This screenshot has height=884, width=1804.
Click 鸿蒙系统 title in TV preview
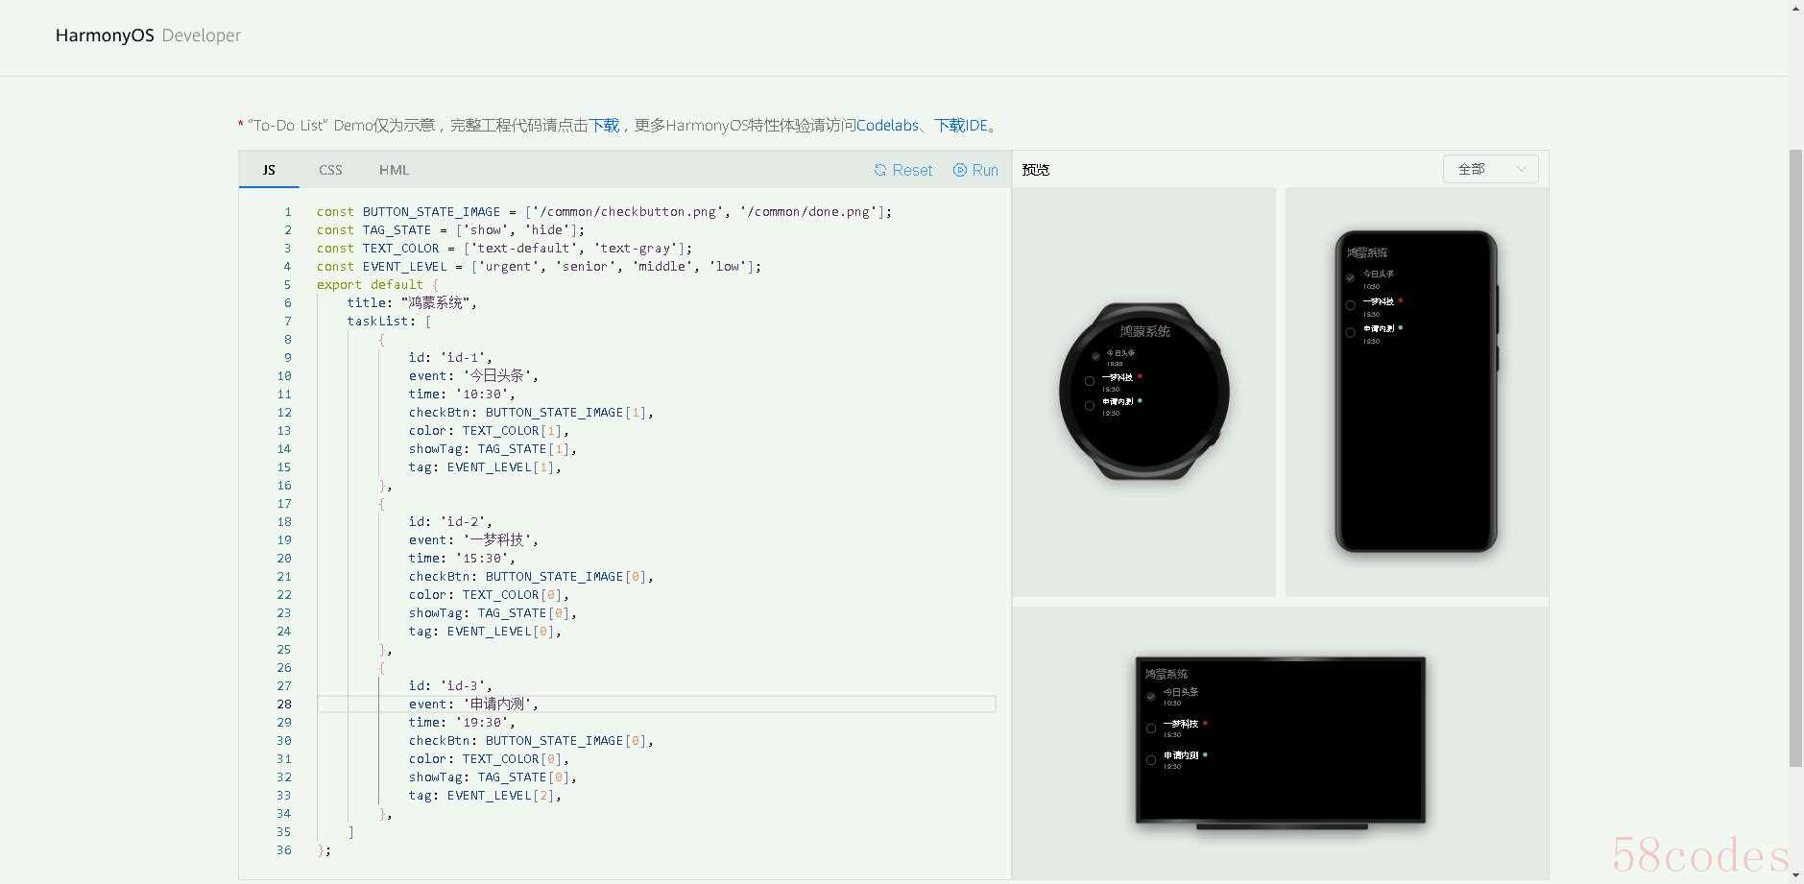pos(1167,674)
